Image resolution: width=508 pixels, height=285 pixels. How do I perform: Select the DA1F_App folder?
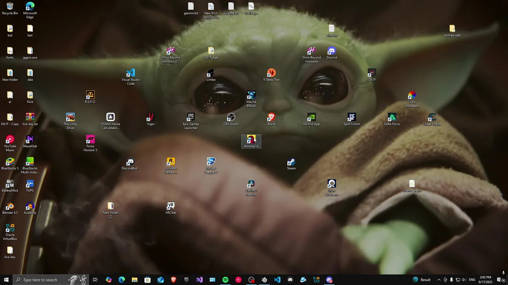coord(211,53)
